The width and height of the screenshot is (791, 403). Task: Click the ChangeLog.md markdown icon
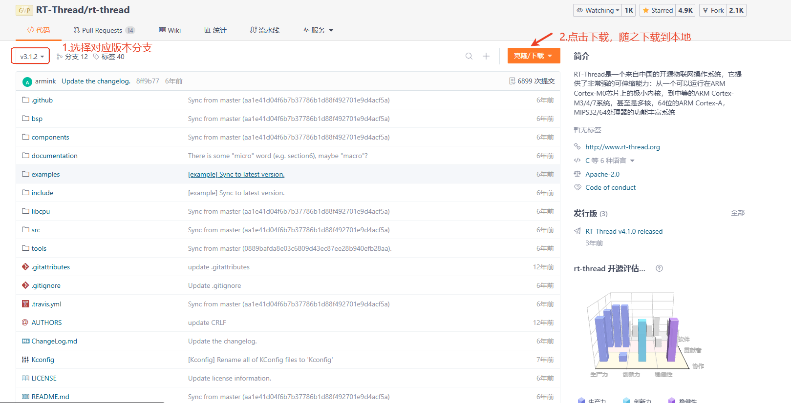click(25, 341)
